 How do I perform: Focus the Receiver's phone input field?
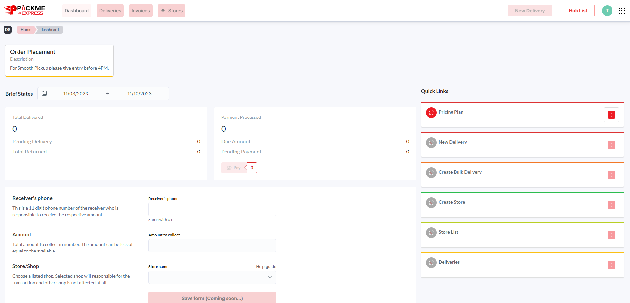point(212,209)
